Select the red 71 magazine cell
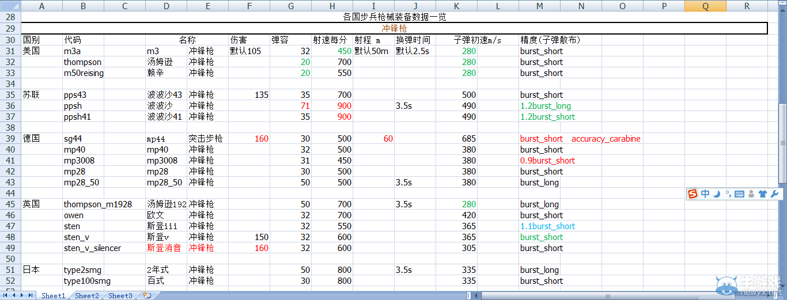This screenshot has height=300, width=787. click(290, 106)
